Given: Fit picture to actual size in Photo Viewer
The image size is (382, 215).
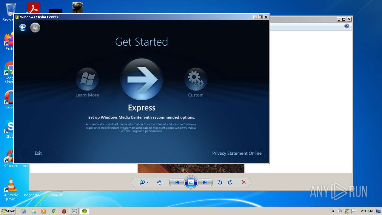Looking at the screenshot, I should pyautogui.click(x=160, y=182).
